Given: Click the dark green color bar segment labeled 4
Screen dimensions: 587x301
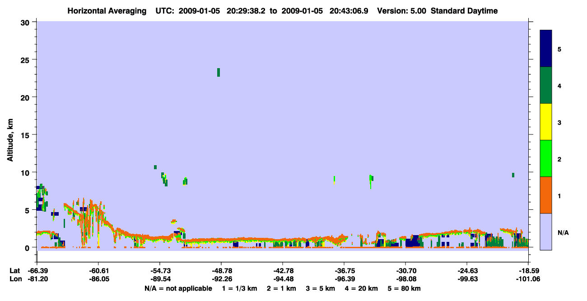Looking at the screenshot, I should pos(546,85).
